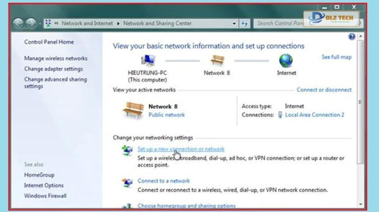Click the Public network link
The height and width of the screenshot is (212, 379).
tap(166, 115)
